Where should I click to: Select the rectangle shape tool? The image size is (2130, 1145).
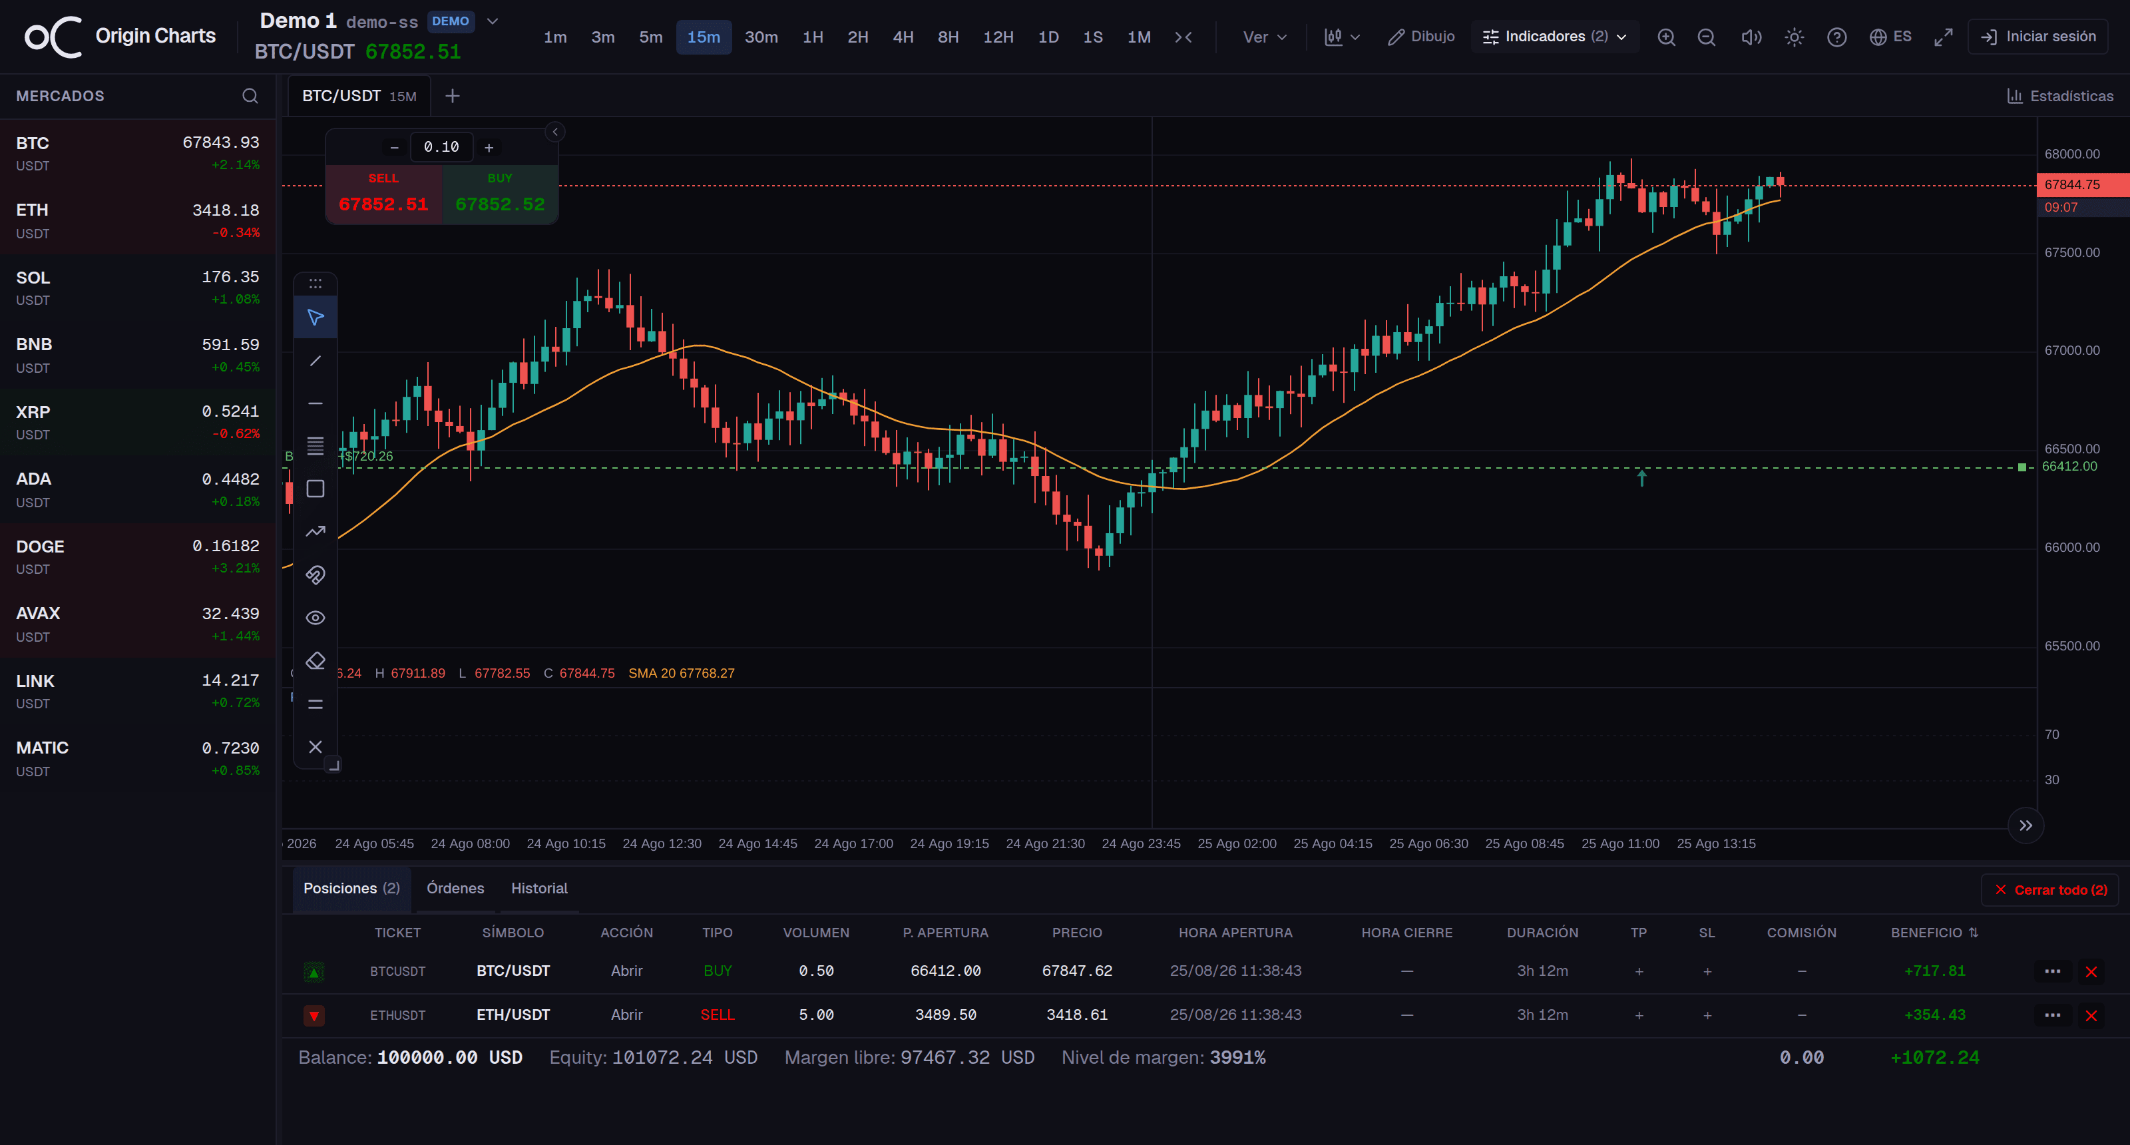[315, 489]
